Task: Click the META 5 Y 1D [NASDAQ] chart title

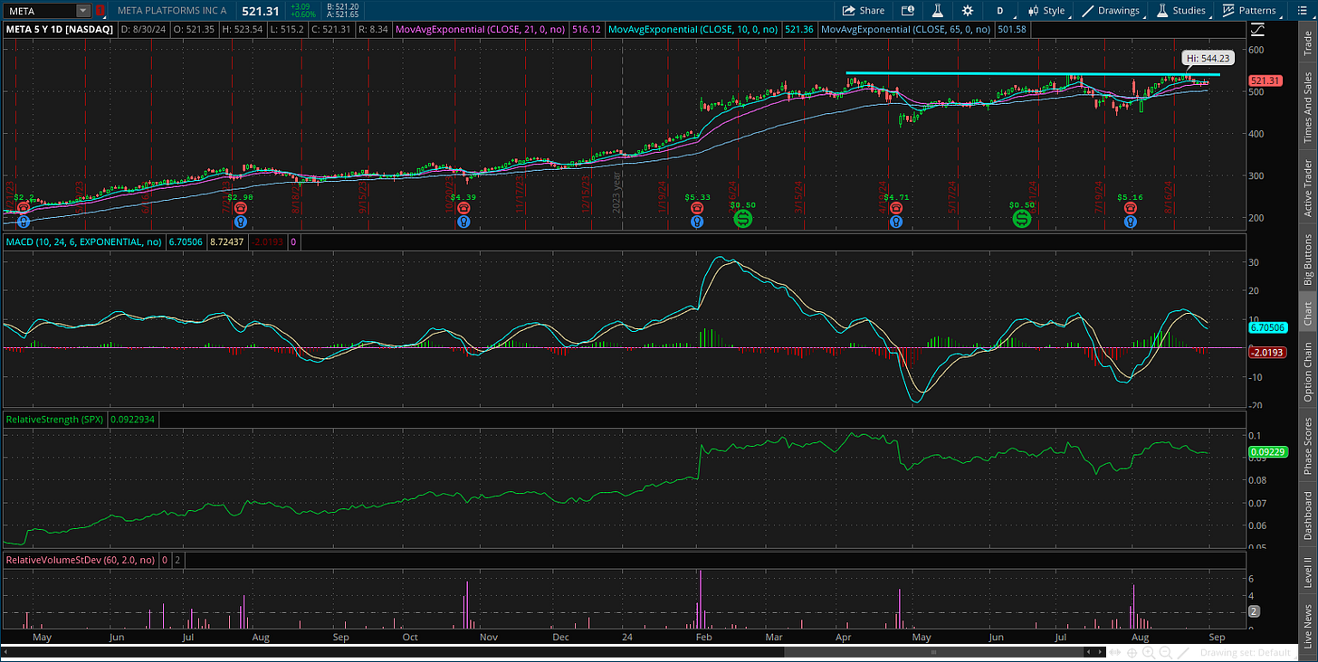Action: 62,30
